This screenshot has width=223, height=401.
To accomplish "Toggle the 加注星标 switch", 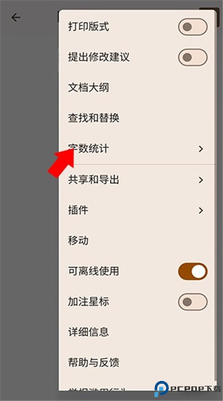I will (x=193, y=302).
